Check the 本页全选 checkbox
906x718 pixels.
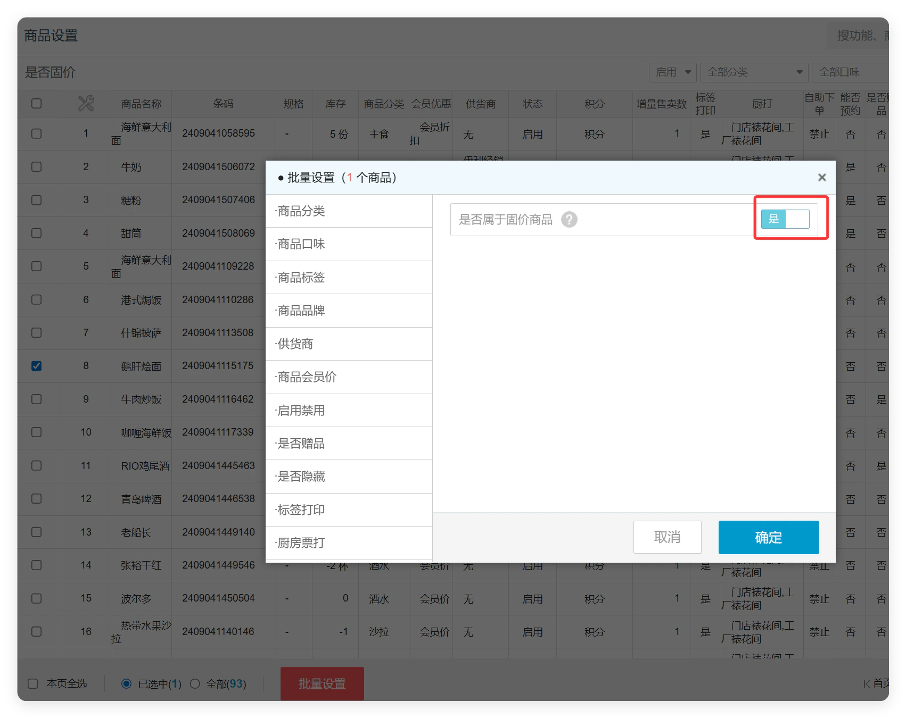pyautogui.click(x=32, y=683)
